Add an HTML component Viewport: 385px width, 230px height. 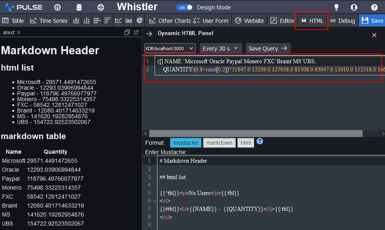point(312,21)
